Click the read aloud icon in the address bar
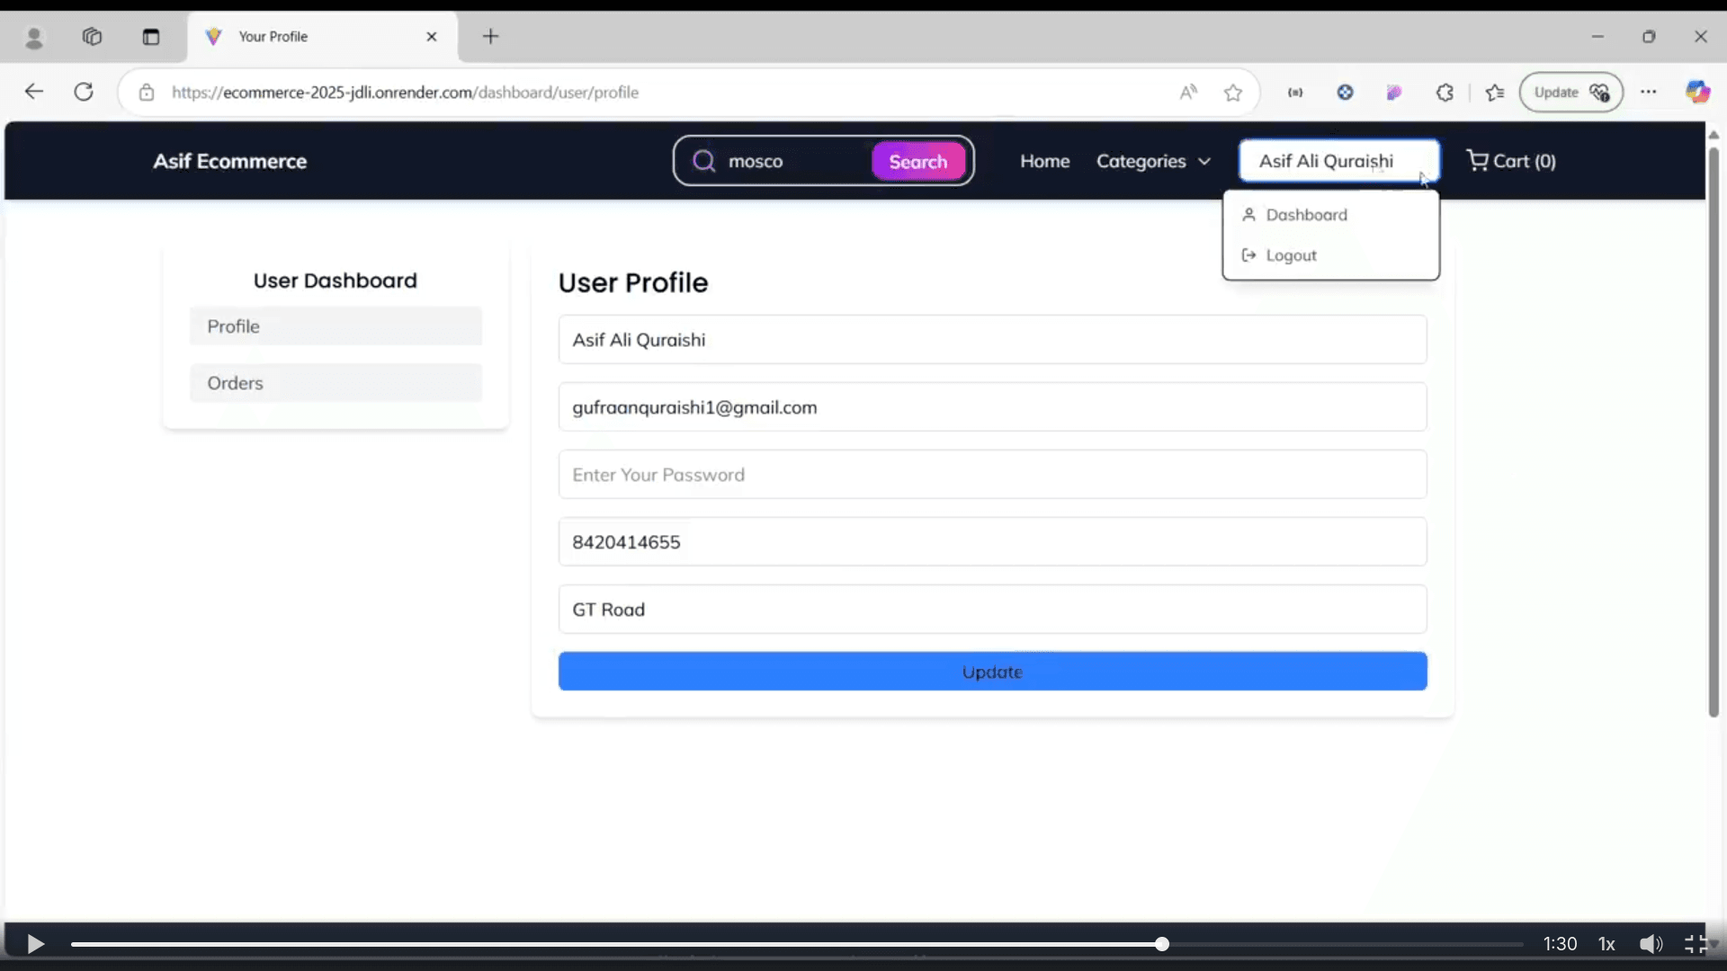Screen dimensions: 1727x971 coord(1188,92)
